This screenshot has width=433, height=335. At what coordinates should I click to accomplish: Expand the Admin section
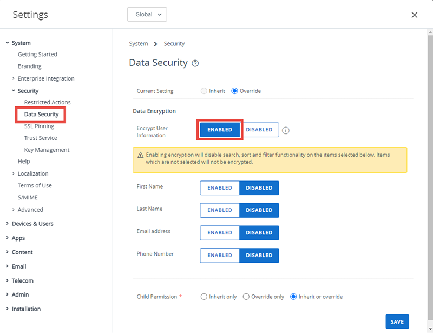[8, 294]
